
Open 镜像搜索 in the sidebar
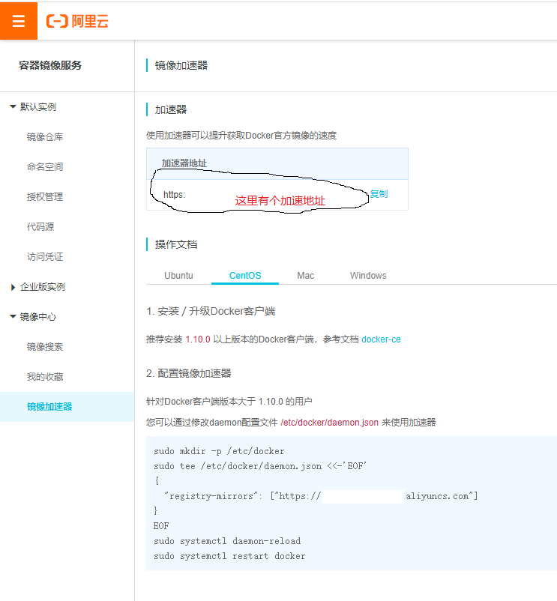point(45,347)
